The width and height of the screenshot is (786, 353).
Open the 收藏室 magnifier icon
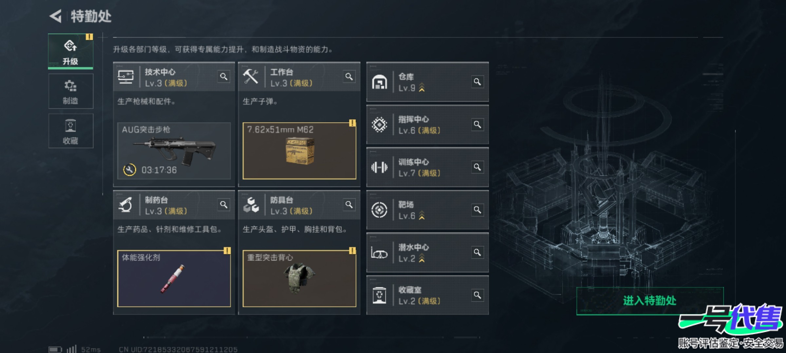click(x=477, y=295)
